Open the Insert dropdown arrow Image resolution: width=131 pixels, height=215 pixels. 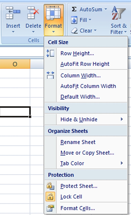pos(13,32)
